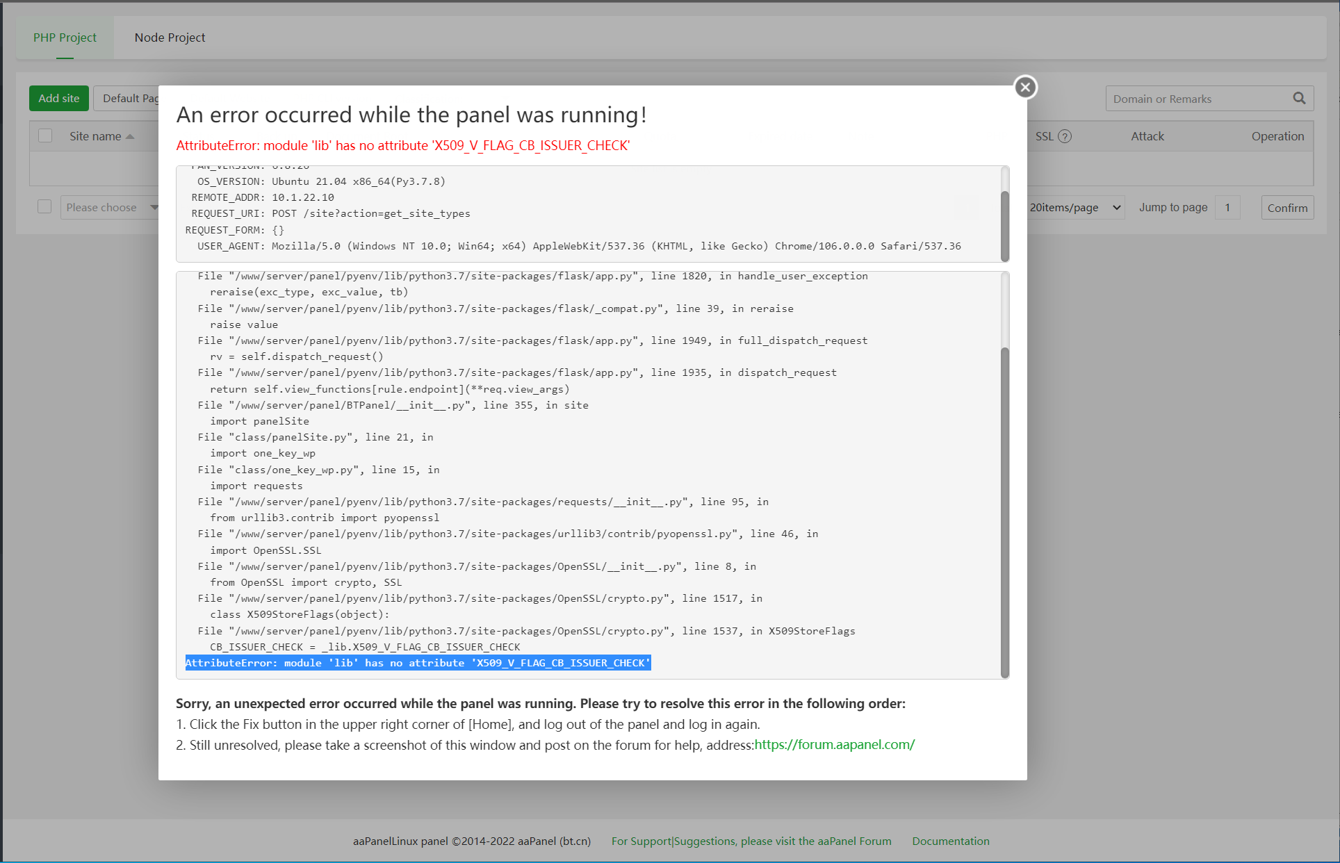Close the error dialog with X icon
The image size is (1340, 863).
[1025, 88]
